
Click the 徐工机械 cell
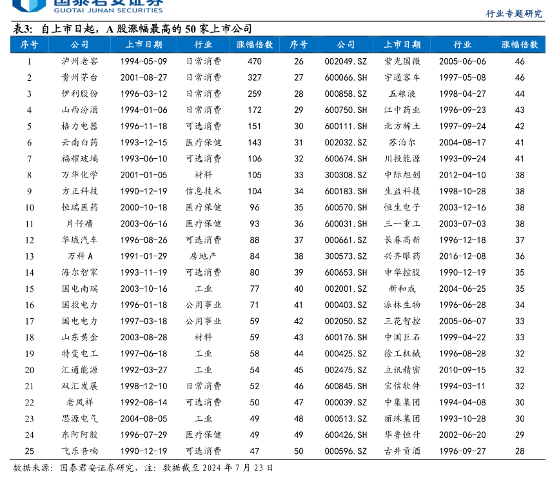402,353
